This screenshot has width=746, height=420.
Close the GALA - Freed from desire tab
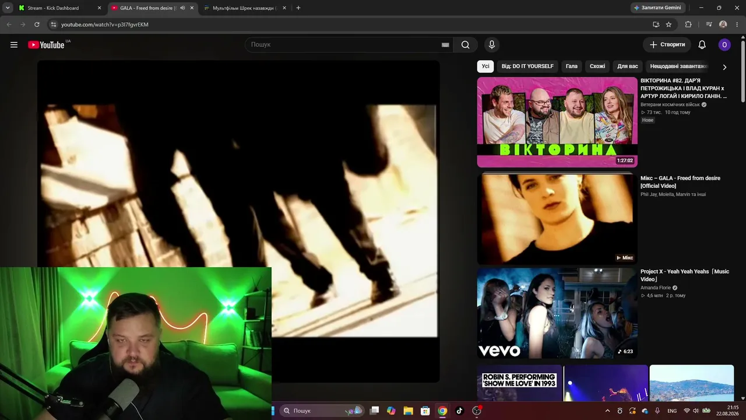point(192,8)
